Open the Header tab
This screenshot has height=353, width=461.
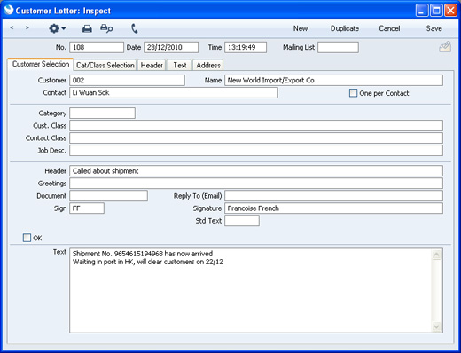click(x=152, y=65)
